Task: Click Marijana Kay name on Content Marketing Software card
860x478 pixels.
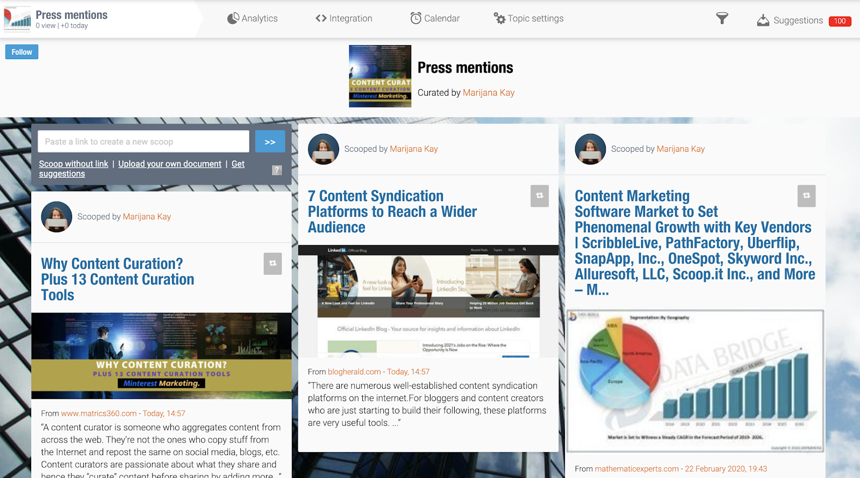Action: pyautogui.click(x=680, y=149)
